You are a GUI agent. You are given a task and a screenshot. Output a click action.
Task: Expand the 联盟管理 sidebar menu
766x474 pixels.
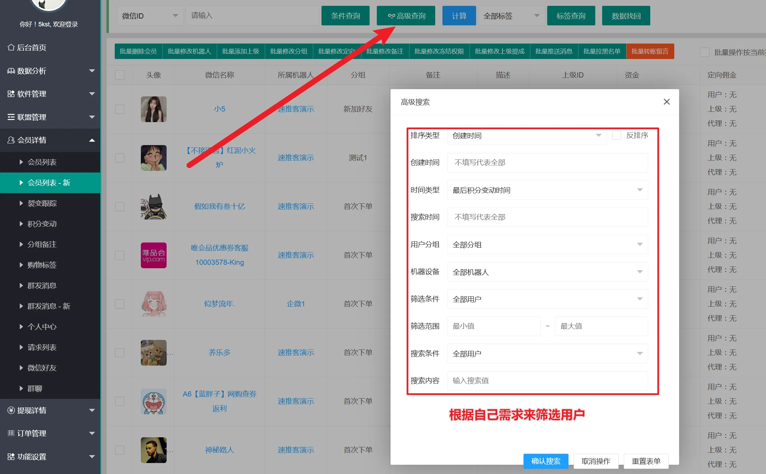pyautogui.click(x=50, y=117)
